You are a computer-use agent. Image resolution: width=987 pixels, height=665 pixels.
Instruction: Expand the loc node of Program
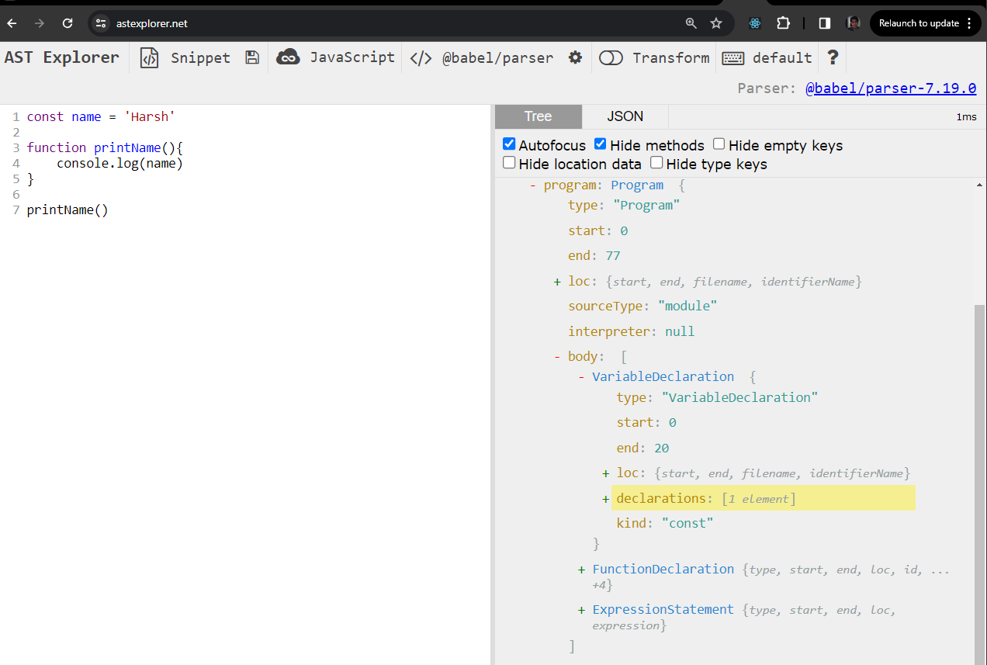[x=557, y=281]
